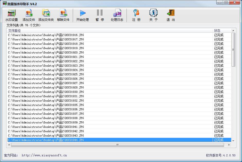
Task: Click the 状态 column header
Action: click(x=222, y=31)
